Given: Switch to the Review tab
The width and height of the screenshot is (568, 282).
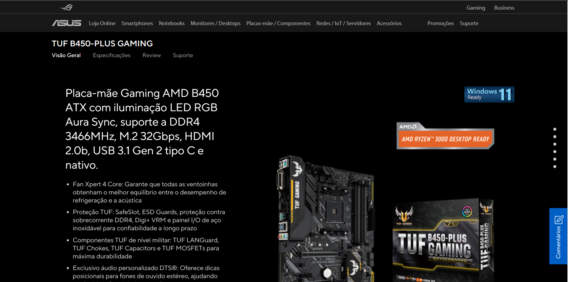Looking at the screenshot, I should [152, 55].
